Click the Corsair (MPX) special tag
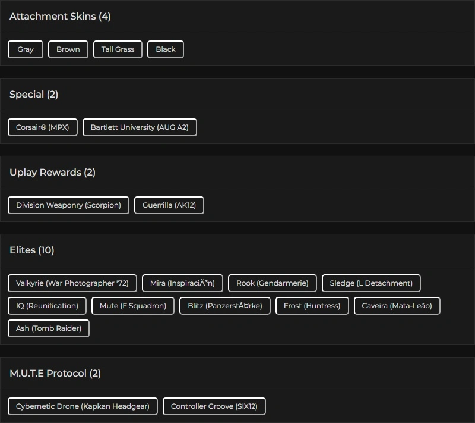Screen dimensions: 475x423 [43, 127]
